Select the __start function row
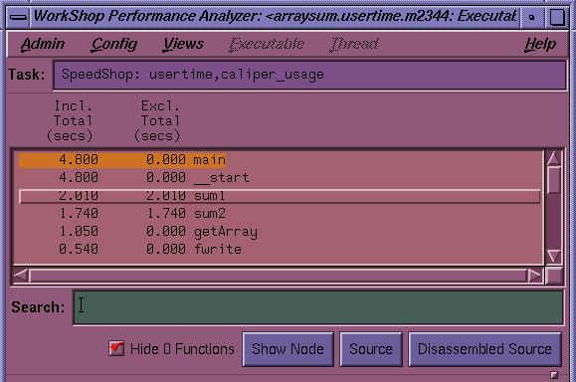This screenshot has height=382, width=576. pyautogui.click(x=280, y=178)
